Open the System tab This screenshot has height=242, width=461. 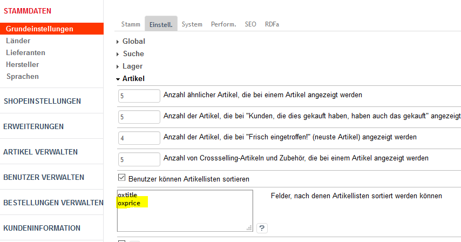pyautogui.click(x=192, y=24)
